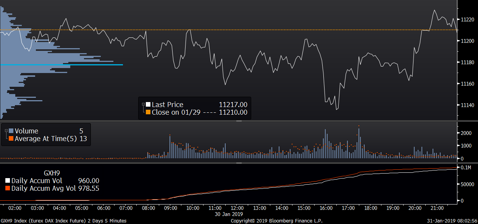Screen dimensions: 478x224
Task: Click the Average At Time value 13
Action: (83, 139)
